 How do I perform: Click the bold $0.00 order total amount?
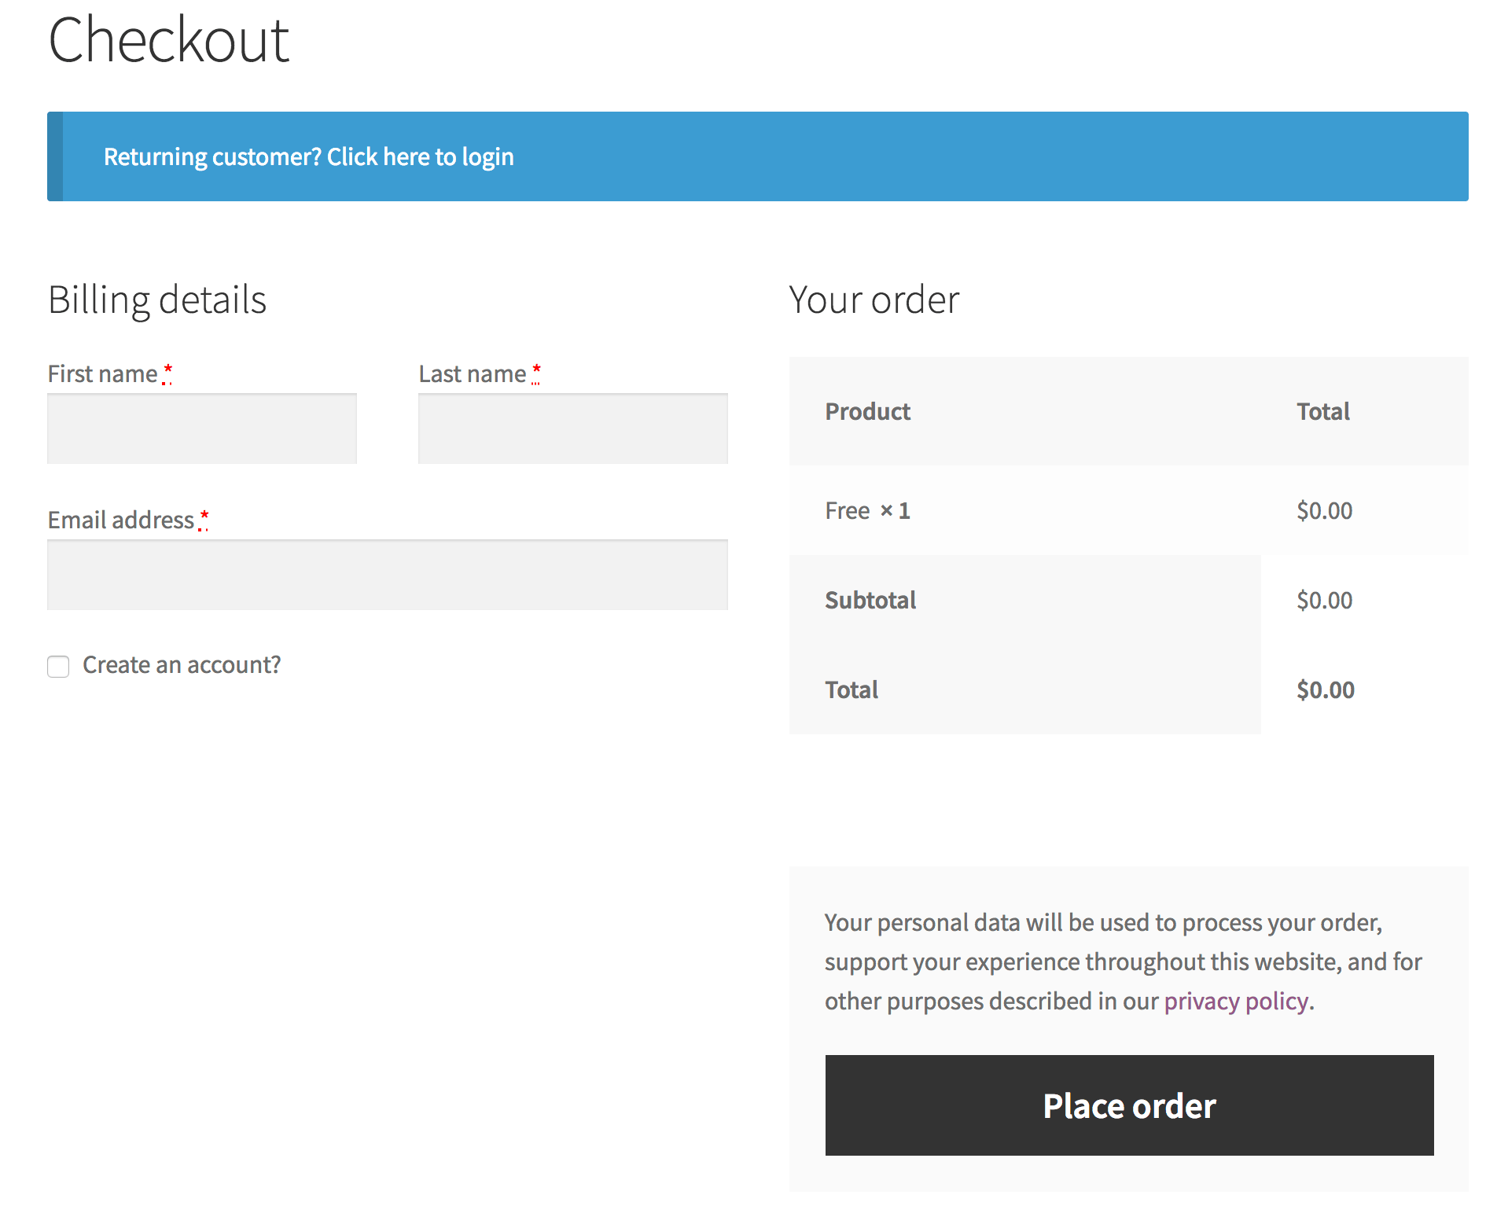(x=1325, y=690)
